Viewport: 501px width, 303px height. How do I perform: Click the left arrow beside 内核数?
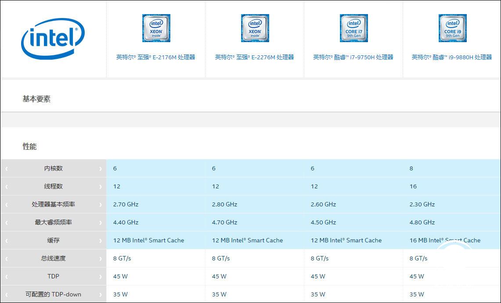[6, 169]
